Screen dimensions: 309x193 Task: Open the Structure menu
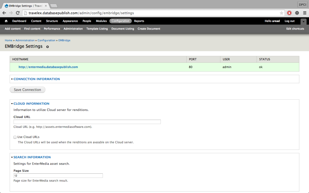coord(52,21)
